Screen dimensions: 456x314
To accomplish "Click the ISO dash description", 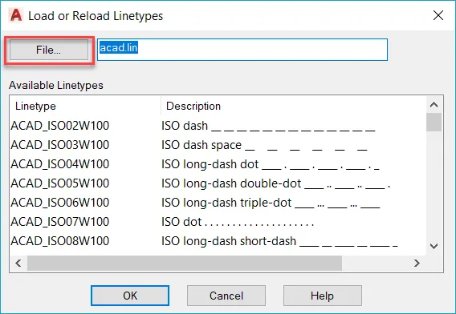I will (x=268, y=126).
